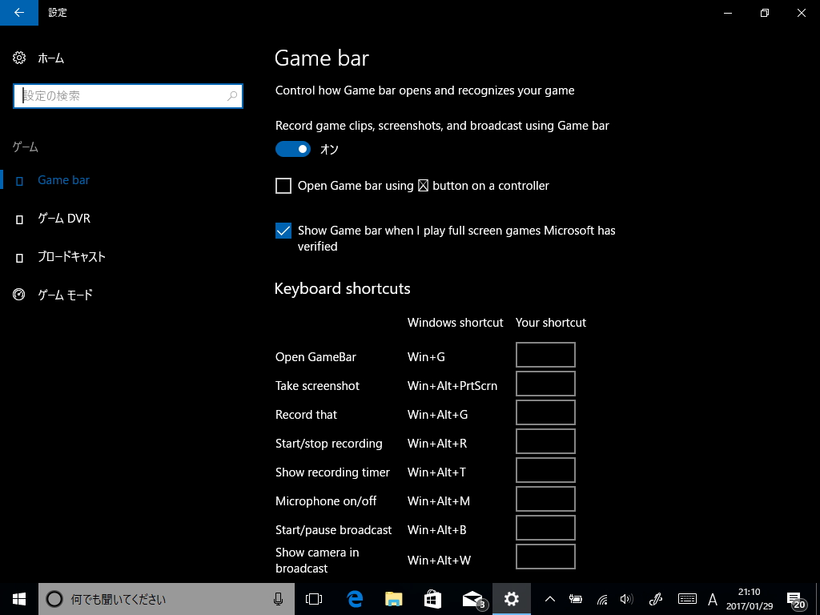The height and width of the screenshot is (615, 820).
Task: Open the Store from taskbar
Action: (x=432, y=599)
